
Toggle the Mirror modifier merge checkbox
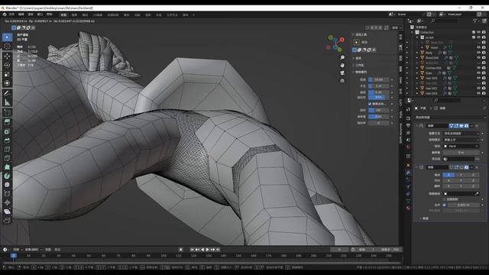coord(445,205)
